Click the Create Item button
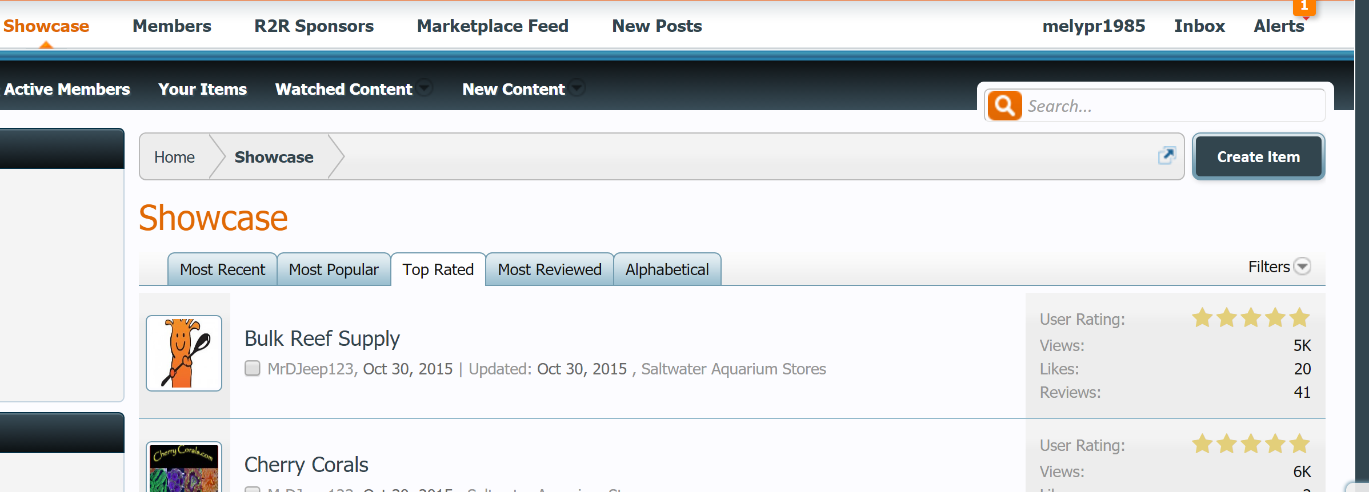This screenshot has width=1369, height=492. click(1258, 157)
